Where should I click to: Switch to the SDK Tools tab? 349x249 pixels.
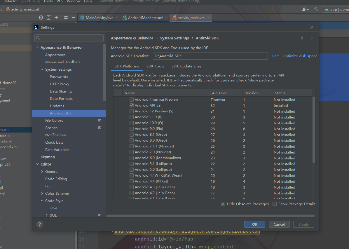pyautogui.click(x=155, y=66)
